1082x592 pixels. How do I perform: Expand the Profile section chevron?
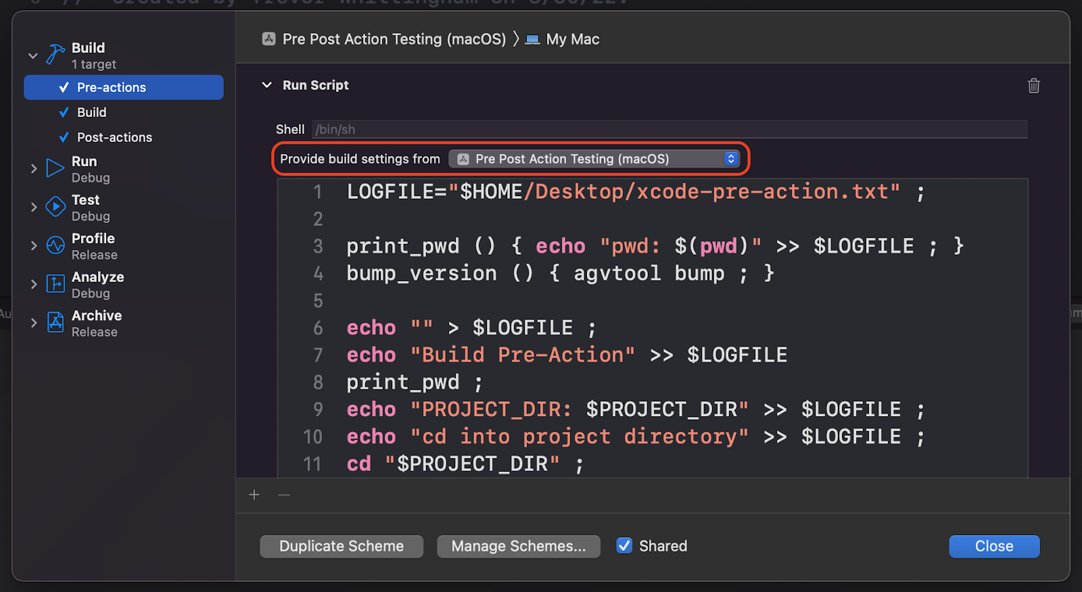pos(33,245)
